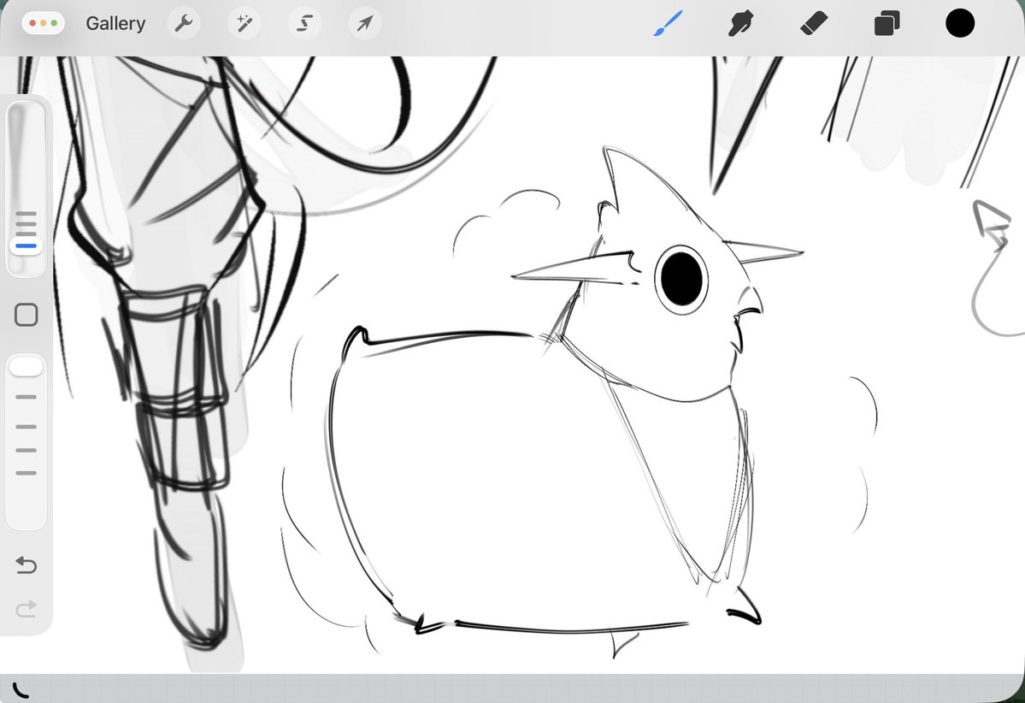
Task: Select the Smudge tool
Action: click(x=740, y=24)
